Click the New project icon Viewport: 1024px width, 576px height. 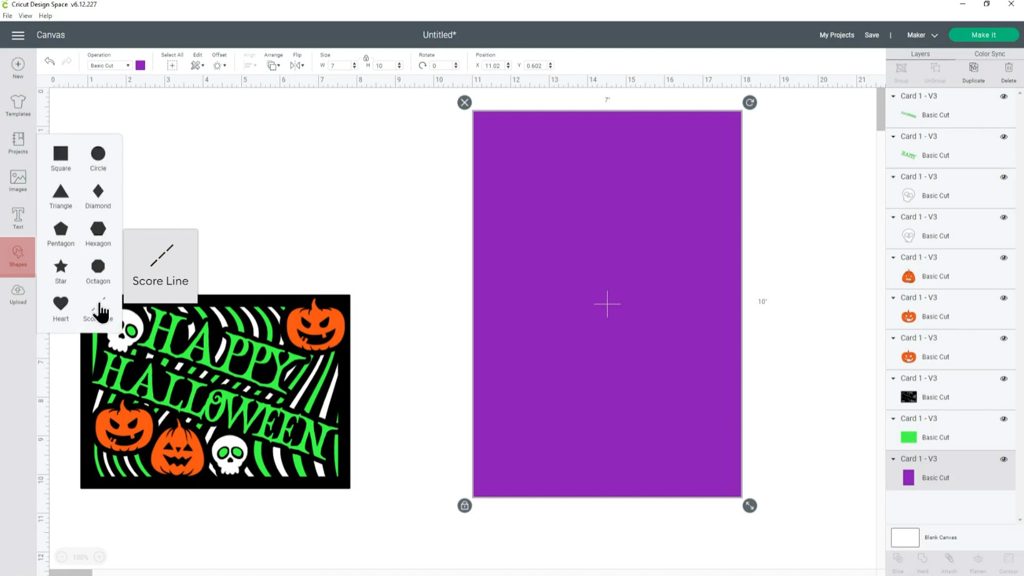click(18, 67)
